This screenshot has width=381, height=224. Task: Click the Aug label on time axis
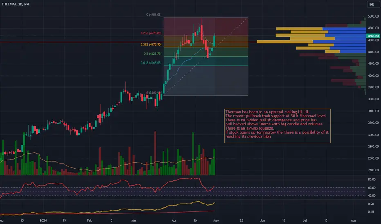click(x=353, y=220)
